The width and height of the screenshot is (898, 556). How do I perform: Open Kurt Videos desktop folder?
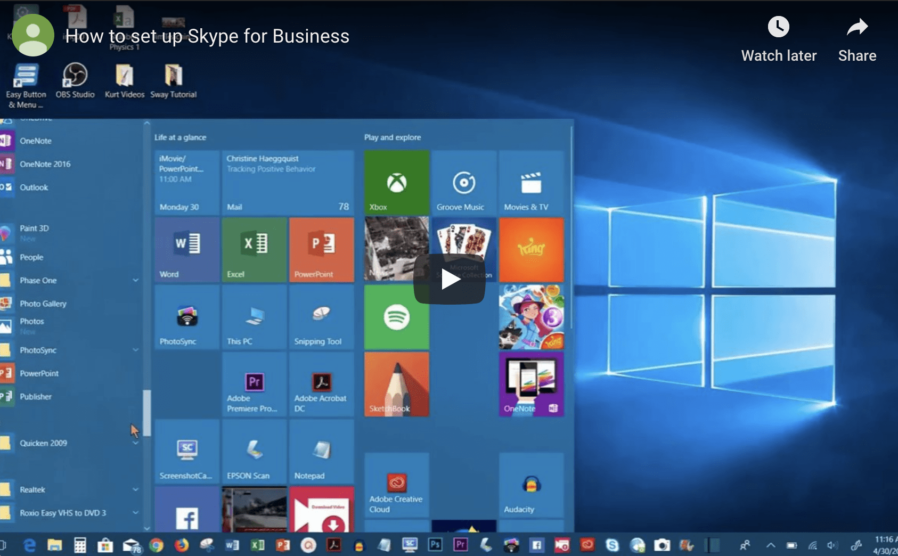[124, 80]
